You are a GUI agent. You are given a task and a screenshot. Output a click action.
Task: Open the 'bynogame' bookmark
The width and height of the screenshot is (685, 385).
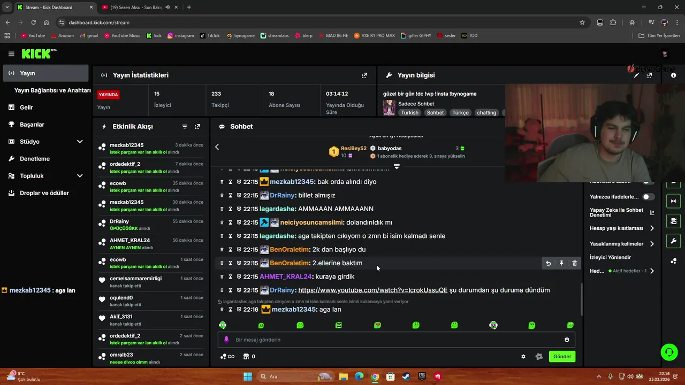pyautogui.click(x=241, y=36)
